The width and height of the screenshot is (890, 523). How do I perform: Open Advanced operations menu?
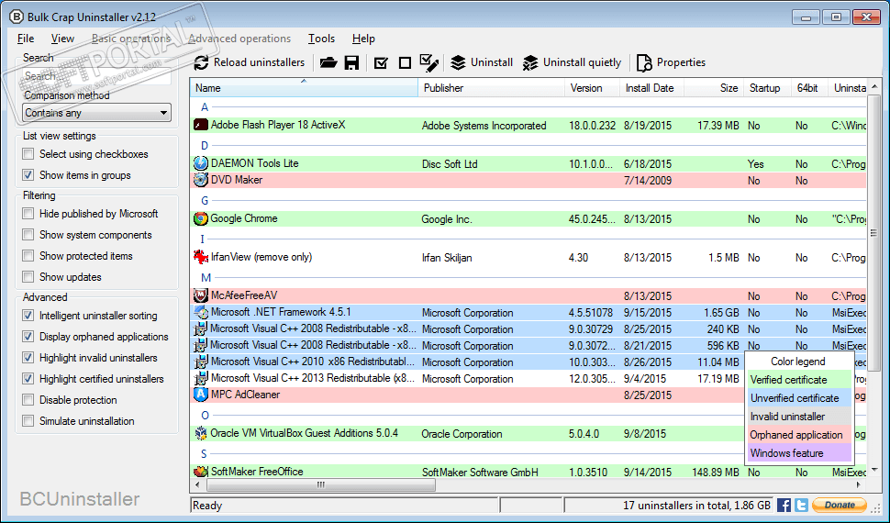tap(239, 39)
